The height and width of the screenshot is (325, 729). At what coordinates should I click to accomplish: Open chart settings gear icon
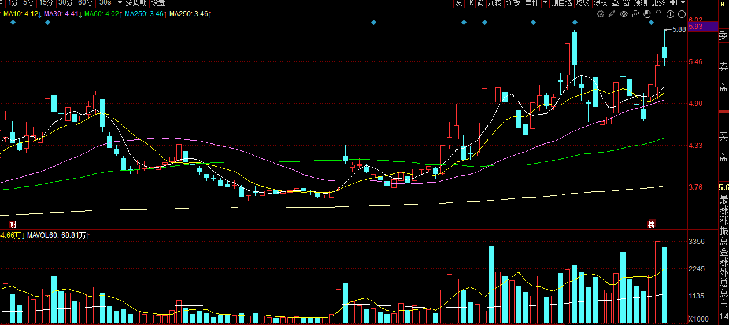[601, 14]
